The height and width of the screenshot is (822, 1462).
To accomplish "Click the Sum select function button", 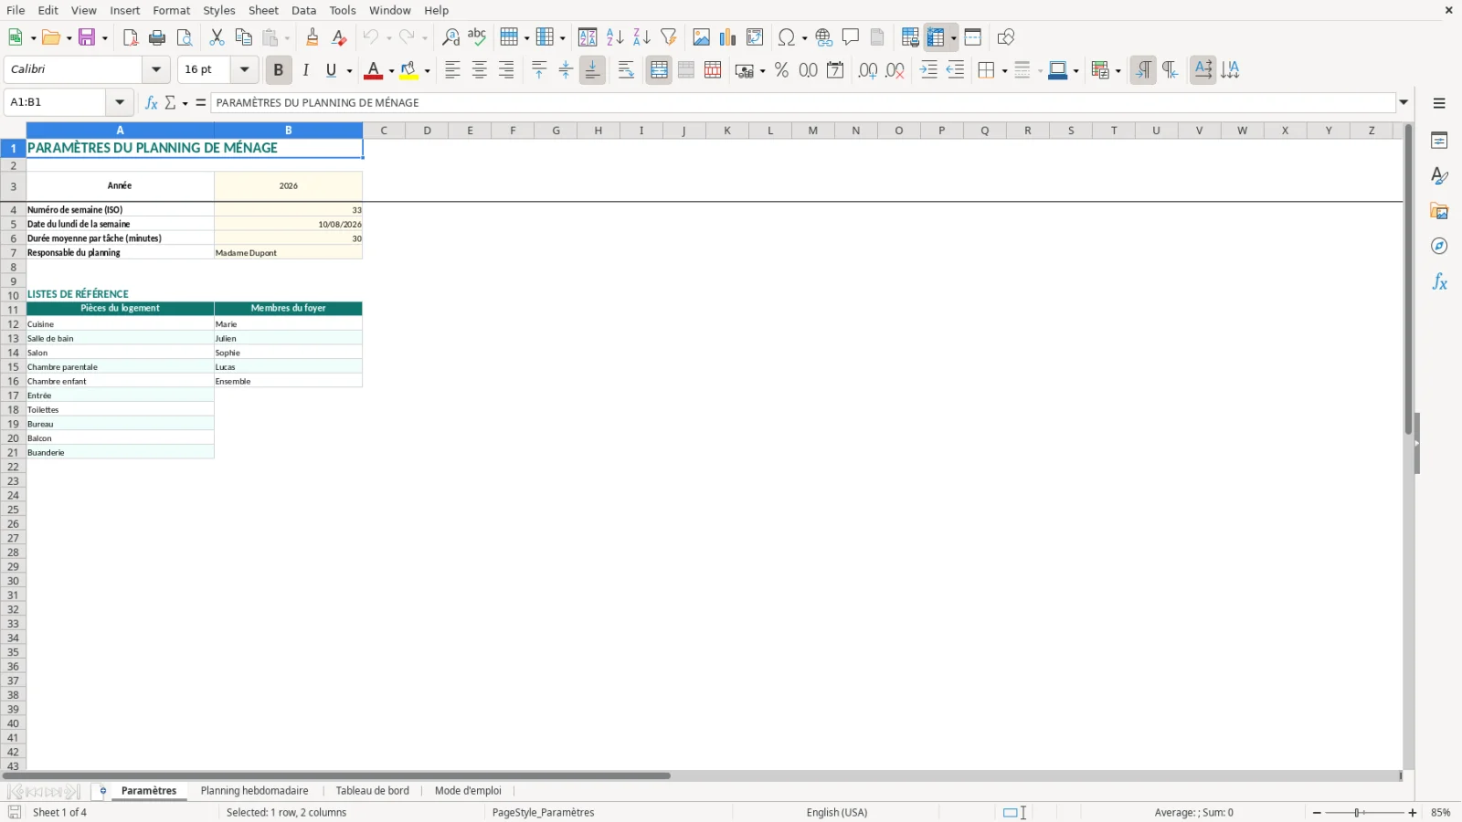I will (170, 102).
